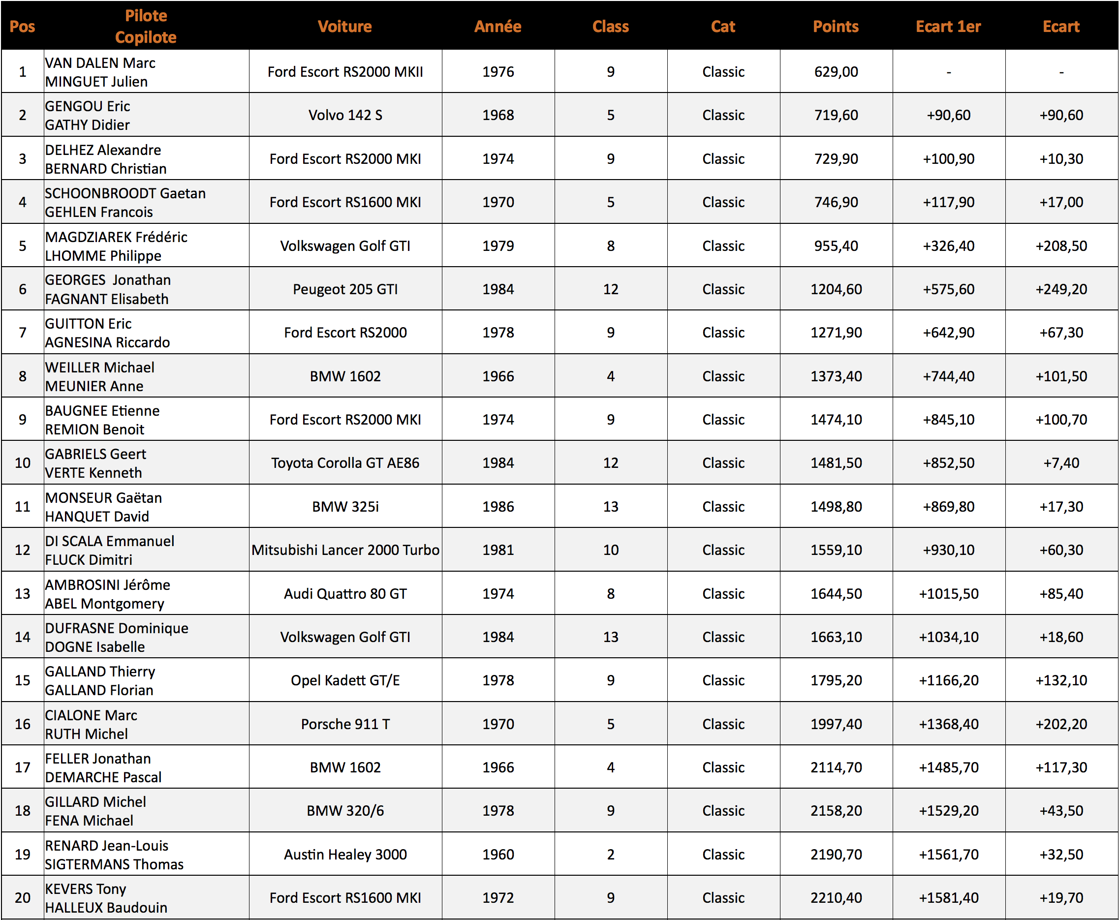Click the Cat column header
The height and width of the screenshot is (920, 1119).
pyautogui.click(x=723, y=27)
